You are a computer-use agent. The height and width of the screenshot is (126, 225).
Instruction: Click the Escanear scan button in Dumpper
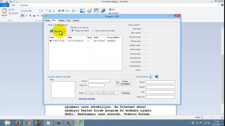click(57, 31)
